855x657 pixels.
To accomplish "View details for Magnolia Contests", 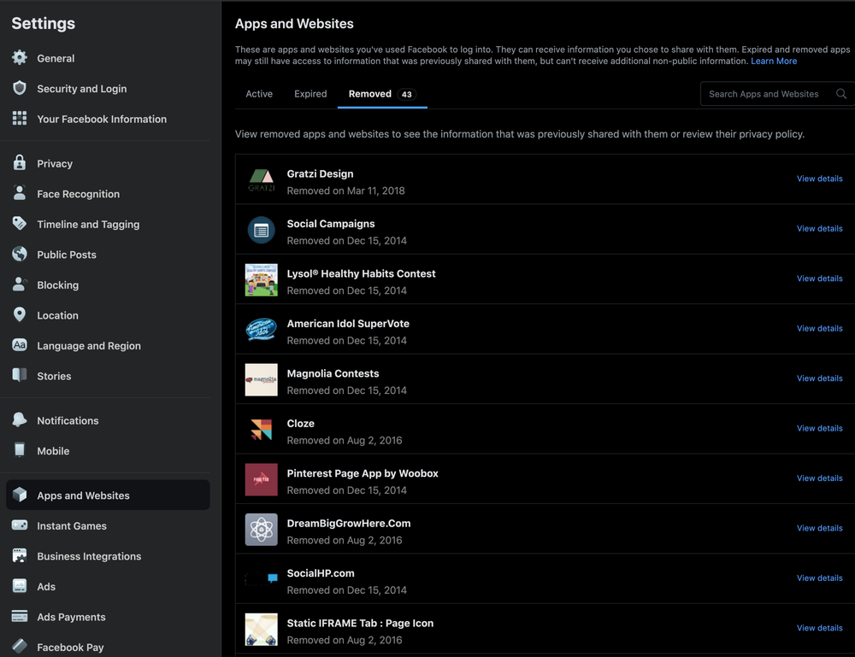I will click(820, 378).
